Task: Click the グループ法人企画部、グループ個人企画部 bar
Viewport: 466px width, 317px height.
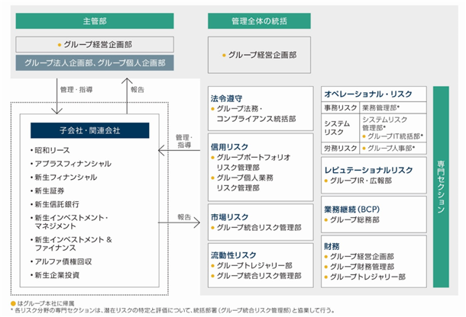Action: tap(95, 62)
